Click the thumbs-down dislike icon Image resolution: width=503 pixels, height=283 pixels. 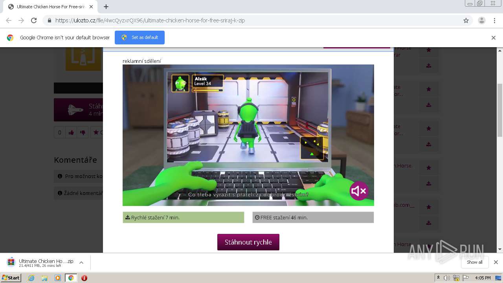[83, 132]
